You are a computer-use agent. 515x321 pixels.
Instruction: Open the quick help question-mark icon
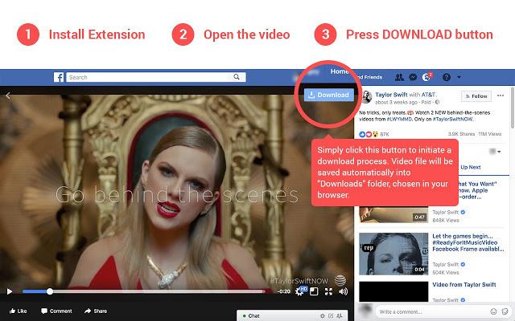[x=447, y=77]
